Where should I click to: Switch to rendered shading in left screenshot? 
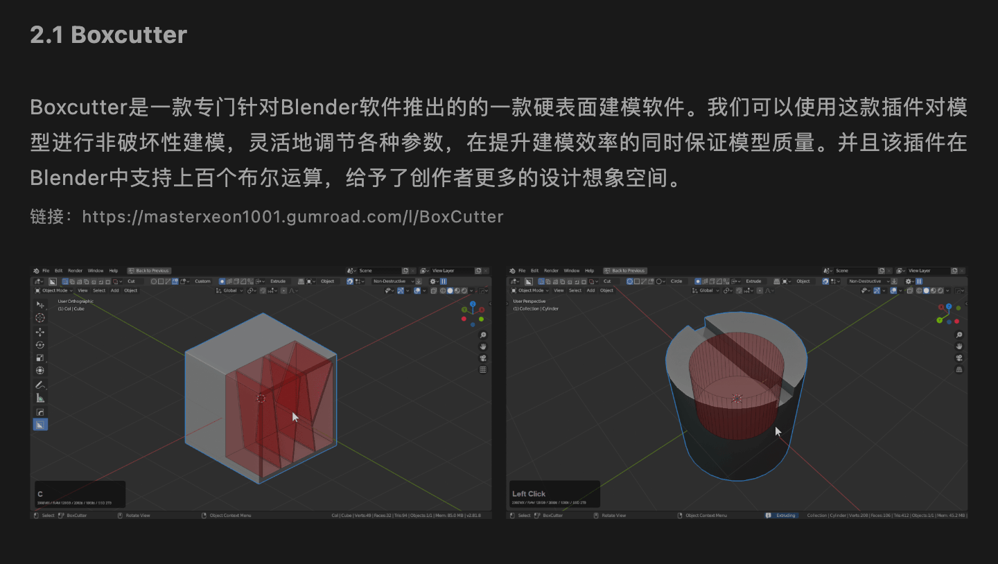(464, 291)
